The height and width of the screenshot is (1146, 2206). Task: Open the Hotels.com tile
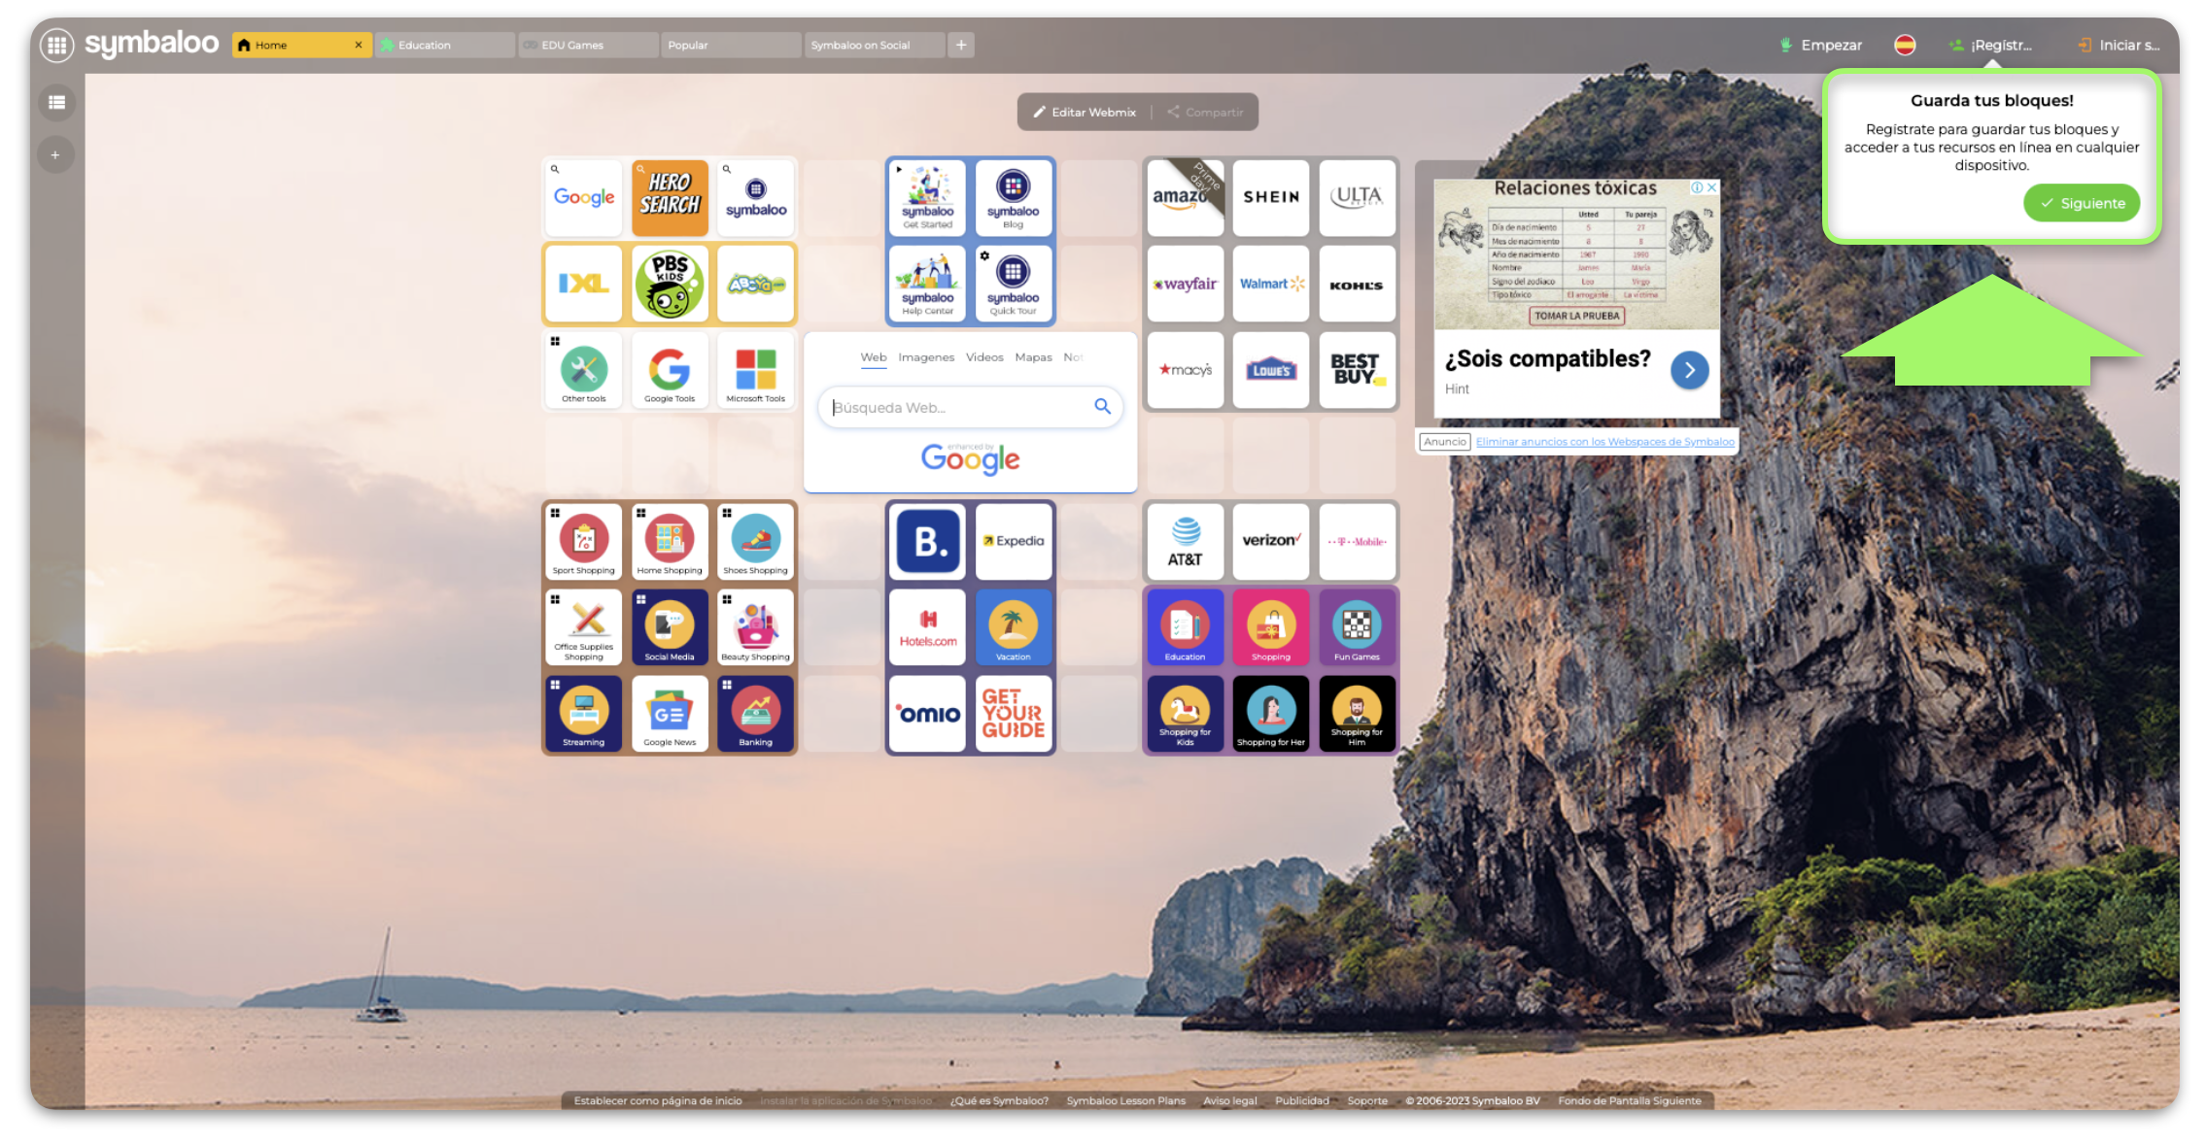coord(927,628)
